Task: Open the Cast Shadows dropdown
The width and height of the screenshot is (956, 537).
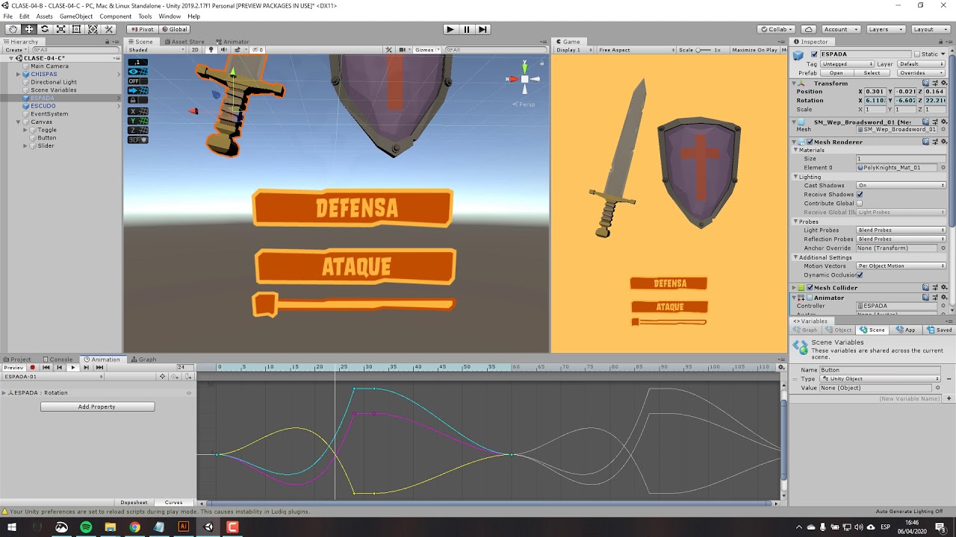Action: pos(901,185)
